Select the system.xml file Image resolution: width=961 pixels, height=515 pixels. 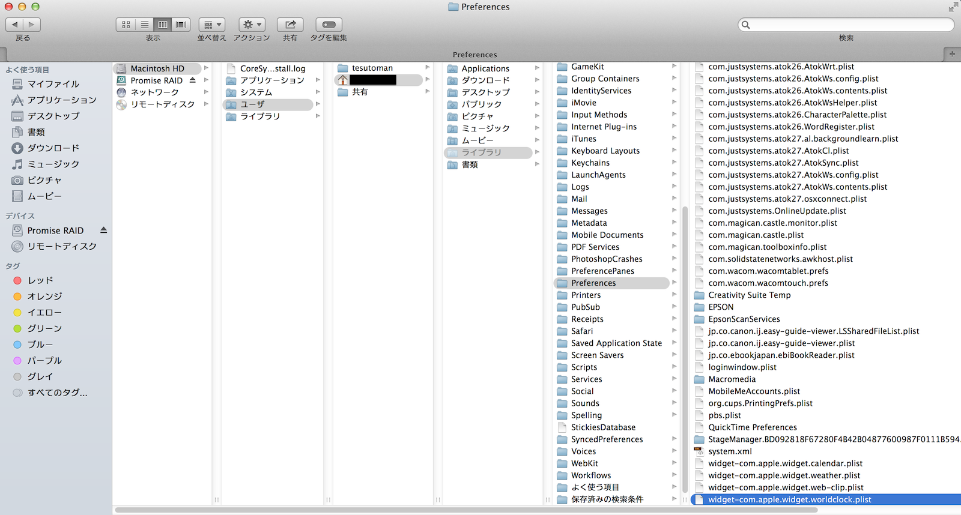730,451
